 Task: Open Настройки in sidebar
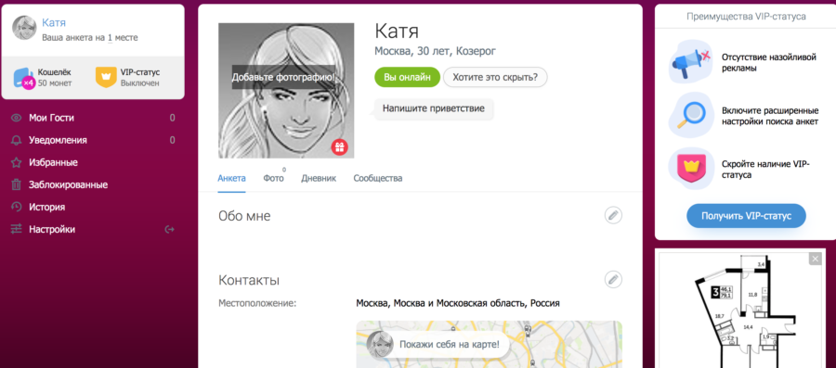(52, 230)
